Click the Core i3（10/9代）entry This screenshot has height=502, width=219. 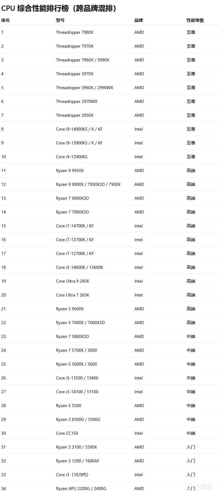tap(72, 475)
